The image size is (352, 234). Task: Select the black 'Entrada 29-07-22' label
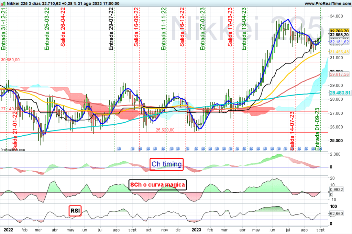click(111, 29)
